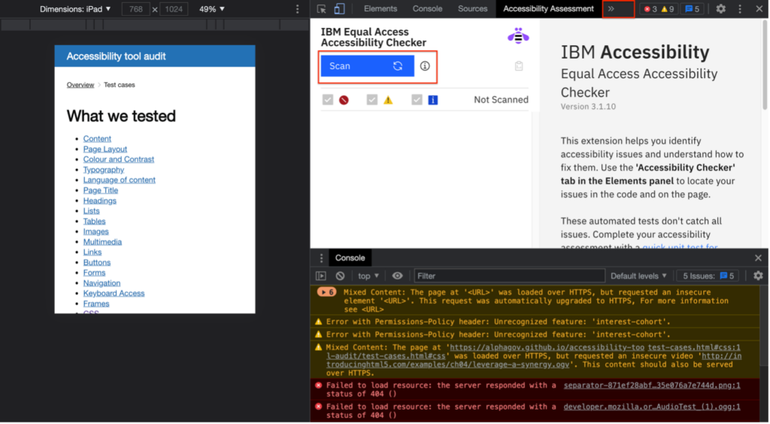The height and width of the screenshot is (424, 770).
Task: Open console drawer three-dot menu
Action: click(321, 258)
